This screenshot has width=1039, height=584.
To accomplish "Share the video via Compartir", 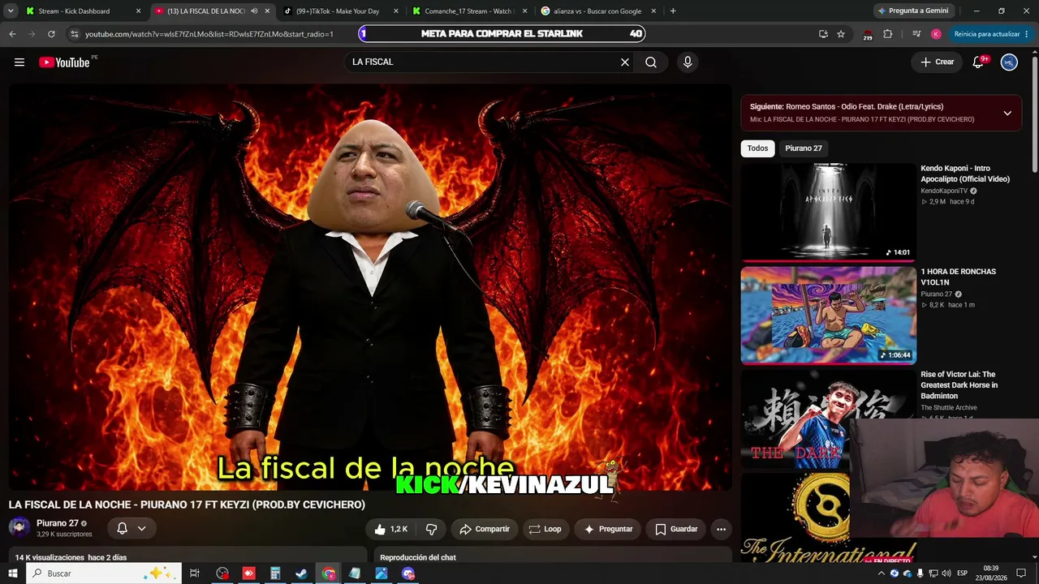I will point(485,529).
